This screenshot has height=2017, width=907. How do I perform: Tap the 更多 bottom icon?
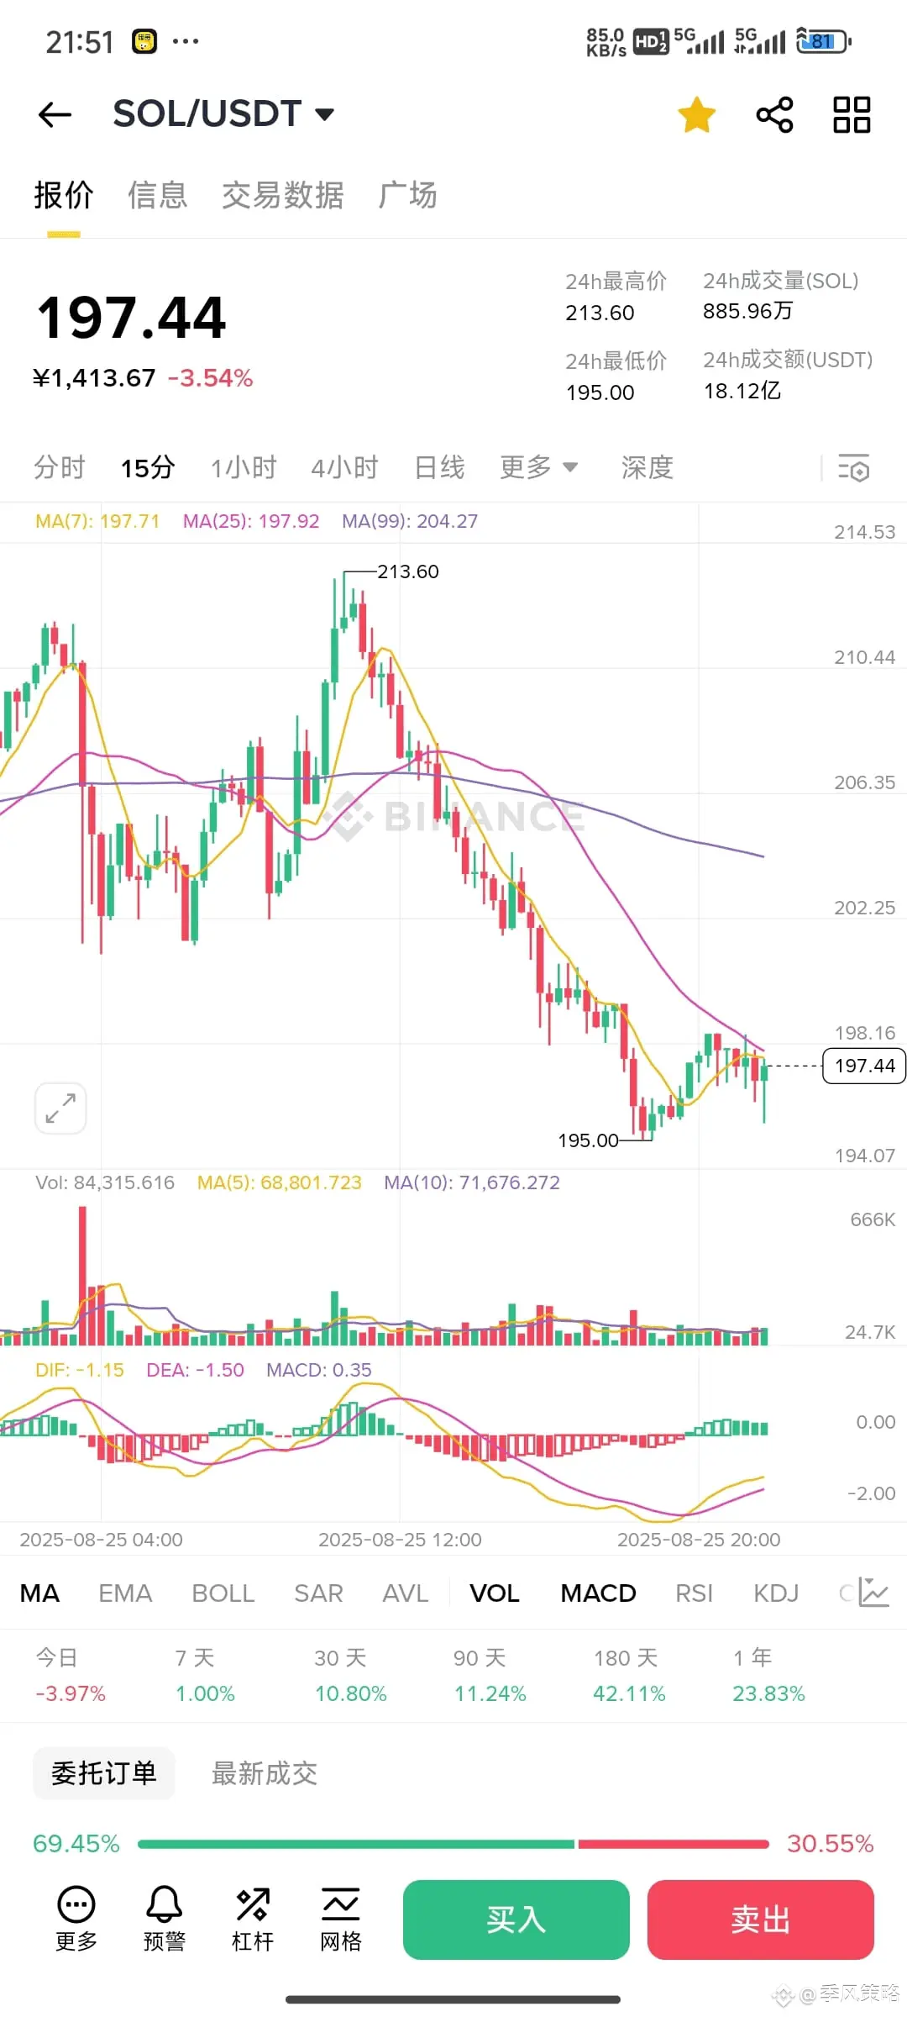coord(76,1920)
